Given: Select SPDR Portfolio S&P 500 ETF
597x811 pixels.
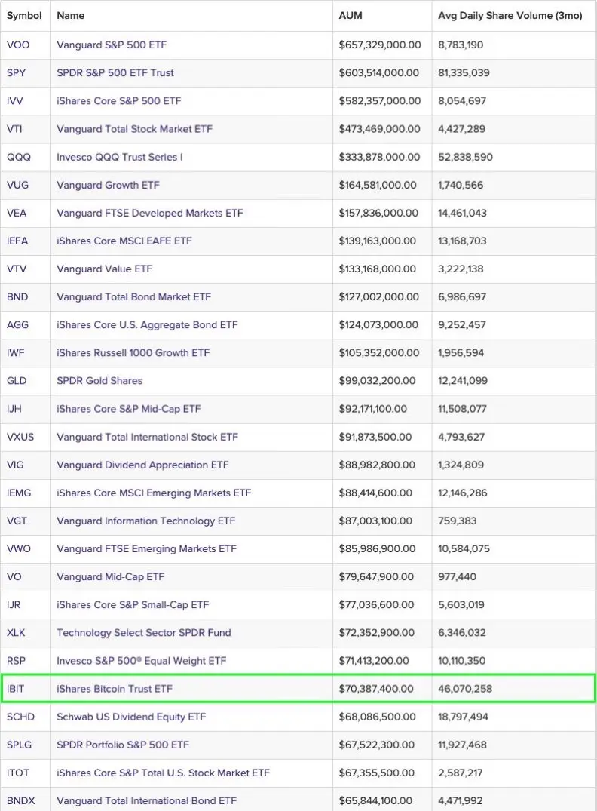Looking at the screenshot, I should pyautogui.click(x=123, y=745).
